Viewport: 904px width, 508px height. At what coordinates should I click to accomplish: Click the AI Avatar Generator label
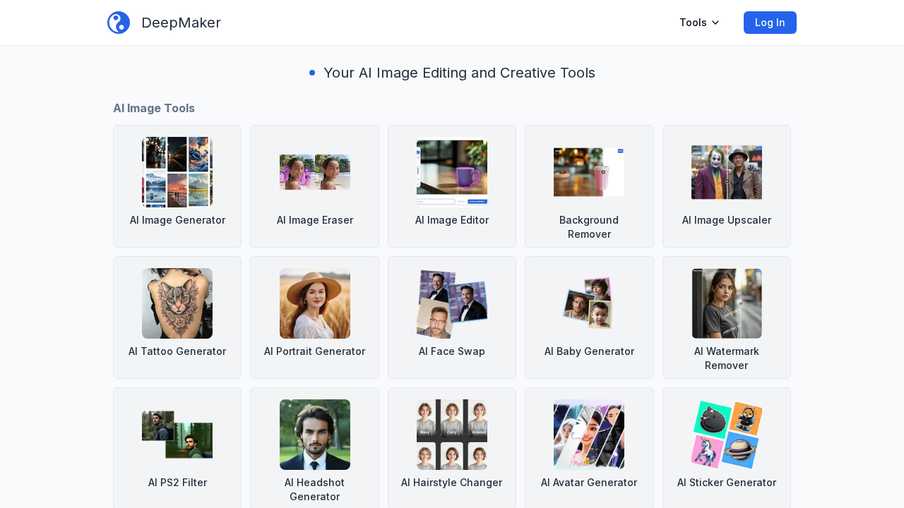pos(589,483)
